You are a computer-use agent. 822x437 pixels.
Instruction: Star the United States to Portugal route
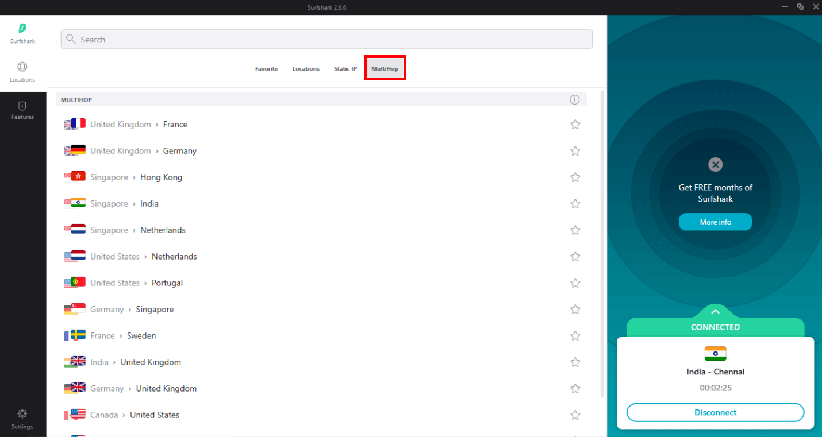[x=575, y=283]
